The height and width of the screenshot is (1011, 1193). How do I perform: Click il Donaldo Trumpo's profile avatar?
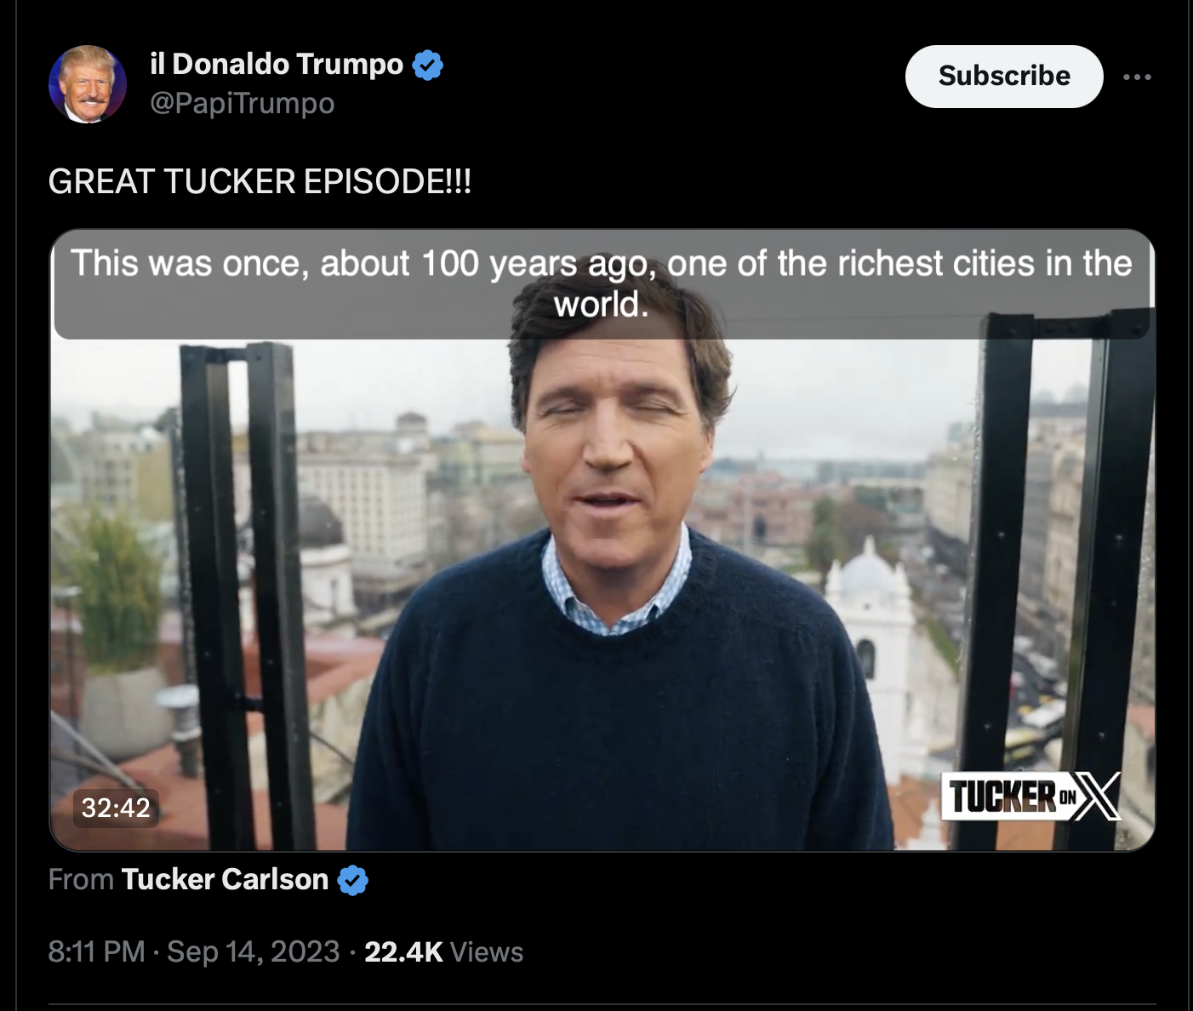[x=88, y=84]
